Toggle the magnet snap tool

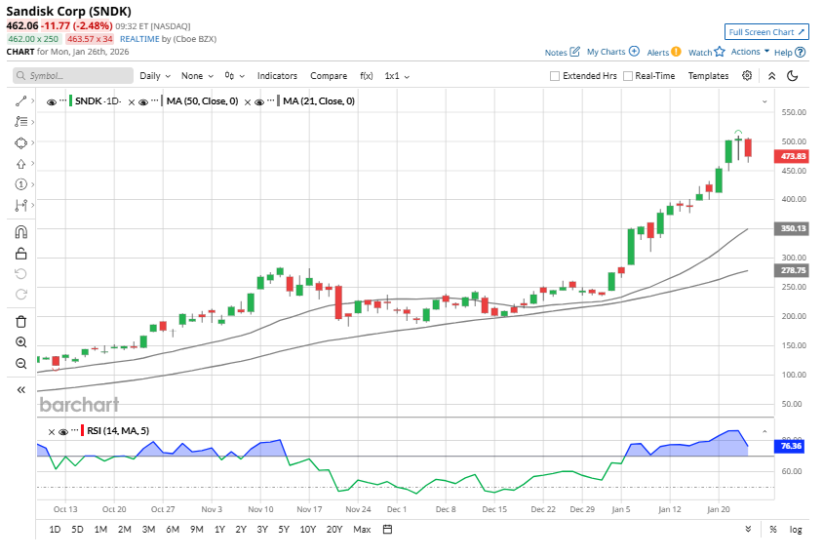(20, 232)
